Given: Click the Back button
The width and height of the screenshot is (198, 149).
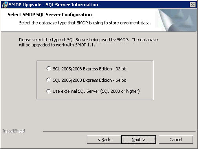Looking at the screenshot, I should tap(104, 140).
